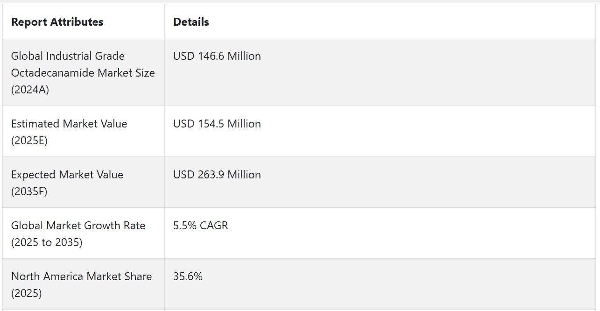Select the Expected Market Value (2035F) cell

coord(84,183)
